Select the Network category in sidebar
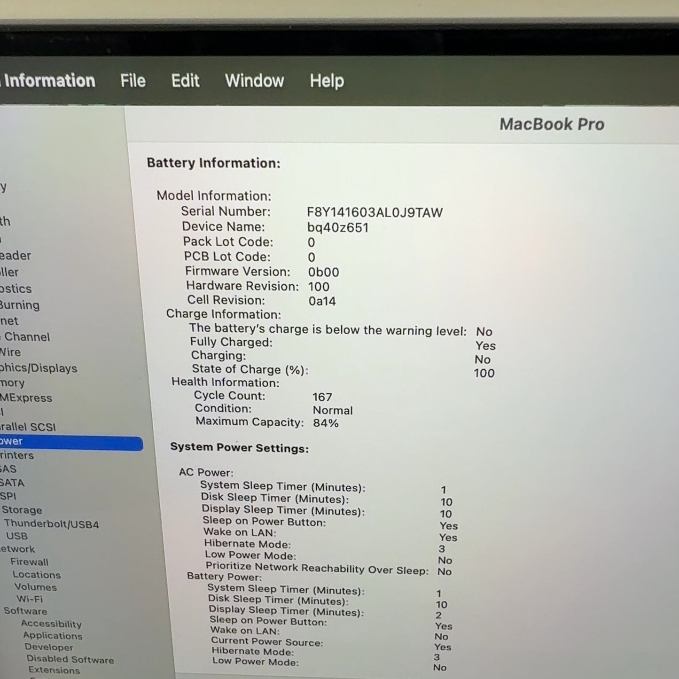This screenshot has height=679, width=679. (x=17, y=549)
